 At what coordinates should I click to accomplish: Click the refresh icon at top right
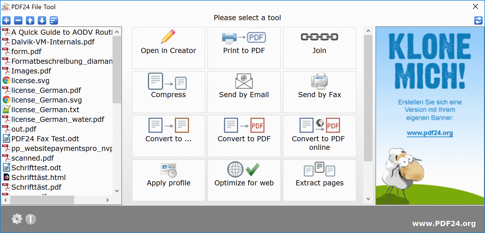478,20
